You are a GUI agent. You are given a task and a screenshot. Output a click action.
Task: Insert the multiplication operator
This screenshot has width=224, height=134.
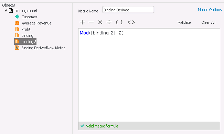(100, 22)
